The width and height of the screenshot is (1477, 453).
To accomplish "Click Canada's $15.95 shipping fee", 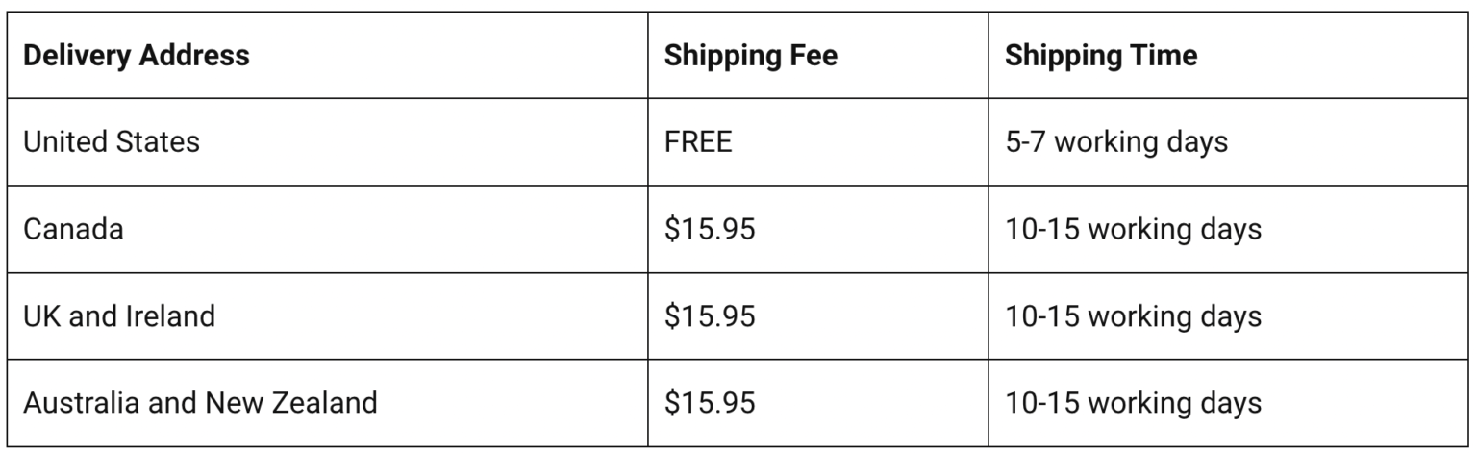I will pos(710,230).
